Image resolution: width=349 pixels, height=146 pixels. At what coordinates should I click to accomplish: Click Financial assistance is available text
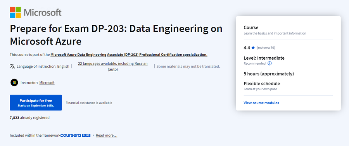point(89,103)
